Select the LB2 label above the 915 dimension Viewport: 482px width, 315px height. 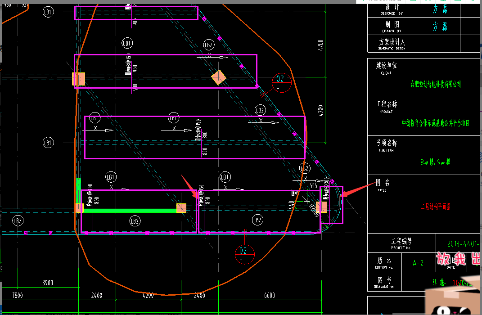click(305, 168)
